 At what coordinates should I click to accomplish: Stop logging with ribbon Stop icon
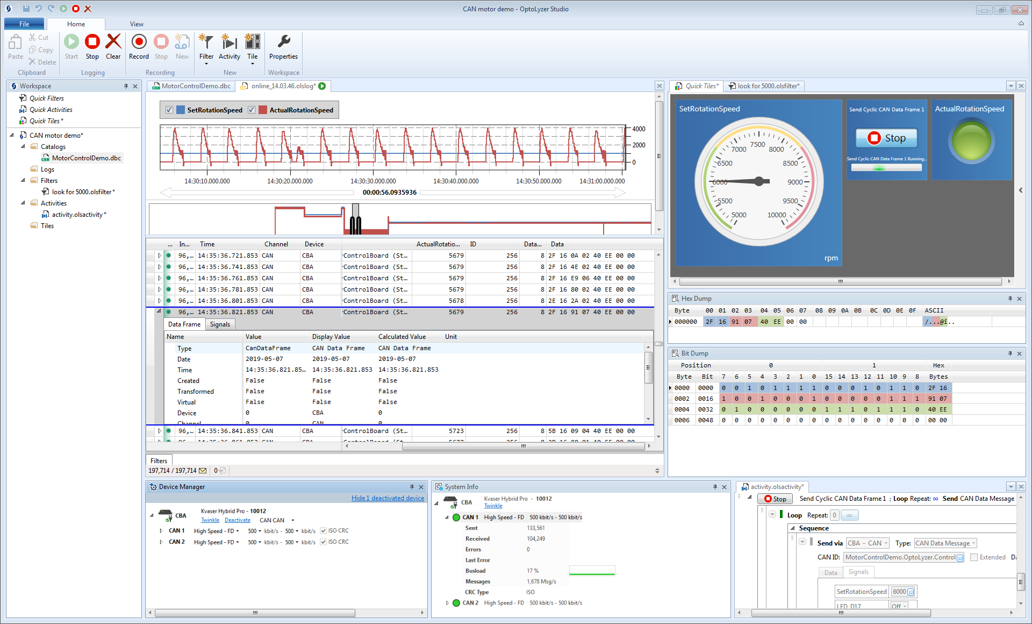click(92, 42)
